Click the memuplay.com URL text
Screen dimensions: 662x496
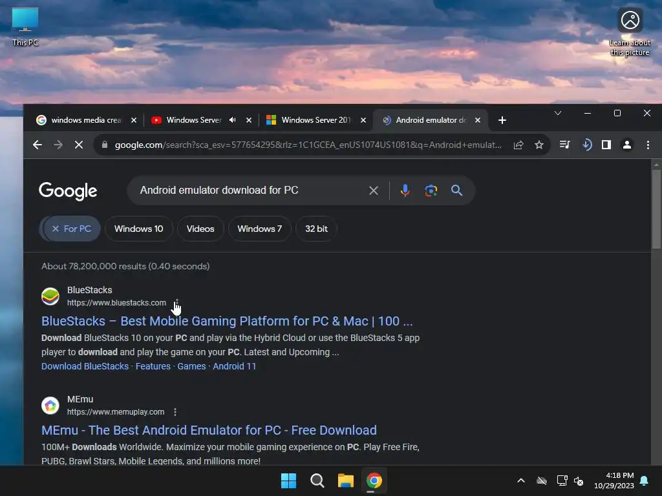[116, 411]
